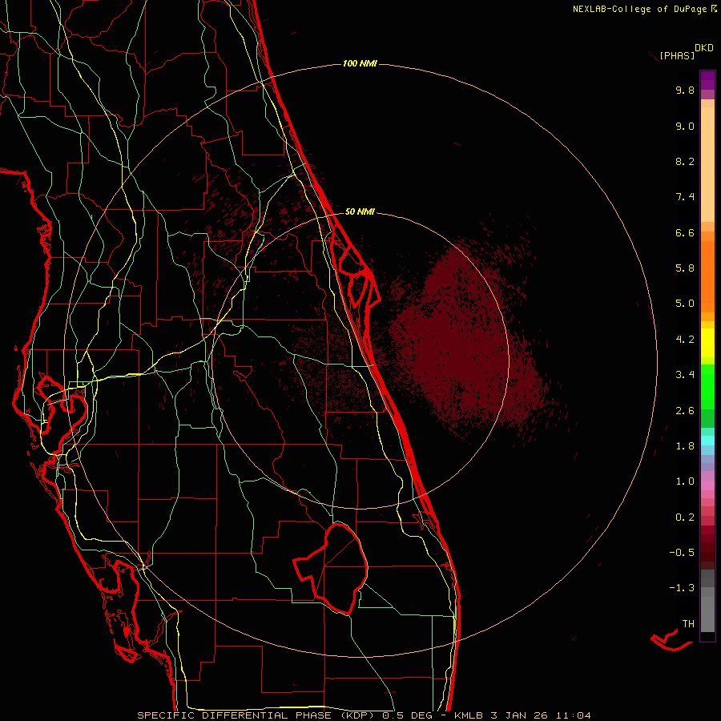Click the 5.8 legend value

coord(685,268)
